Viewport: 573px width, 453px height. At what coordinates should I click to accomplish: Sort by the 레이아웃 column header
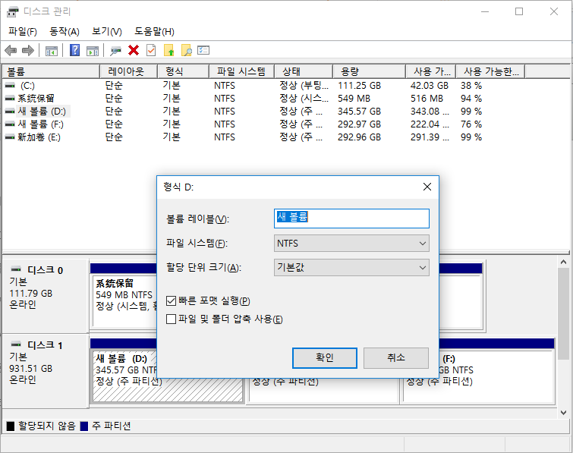point(128,71)
